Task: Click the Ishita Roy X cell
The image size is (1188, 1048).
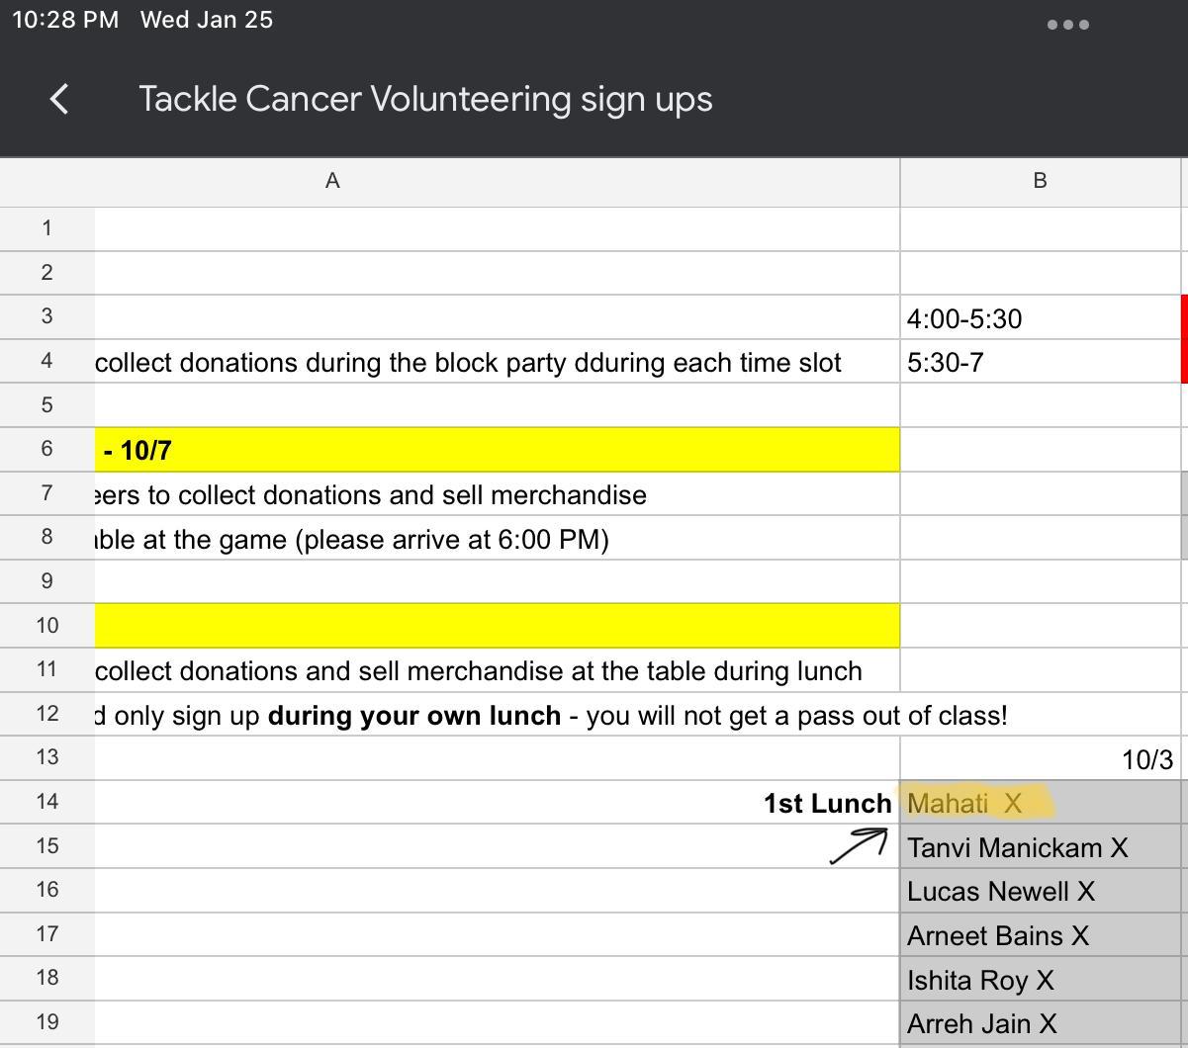Action: click(1039, 980)
